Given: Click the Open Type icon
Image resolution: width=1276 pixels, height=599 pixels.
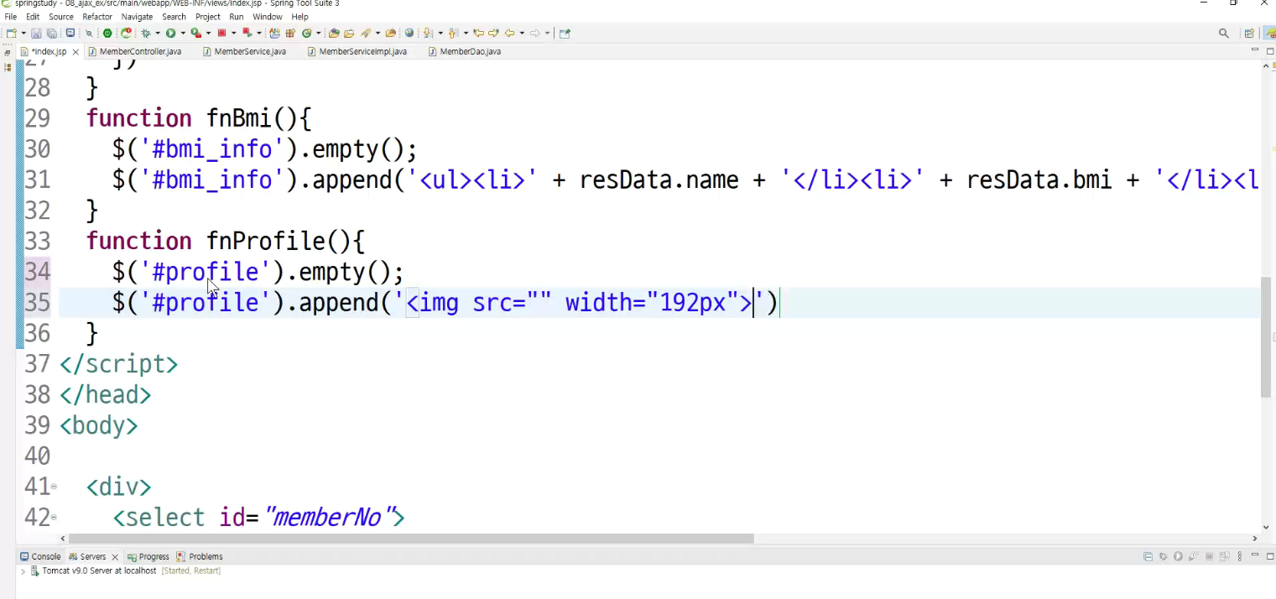Looking at the screenshot, I should (x=333, y=34).
